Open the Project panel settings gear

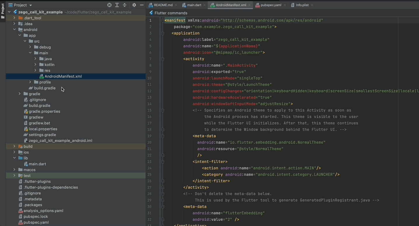point(134,5)
